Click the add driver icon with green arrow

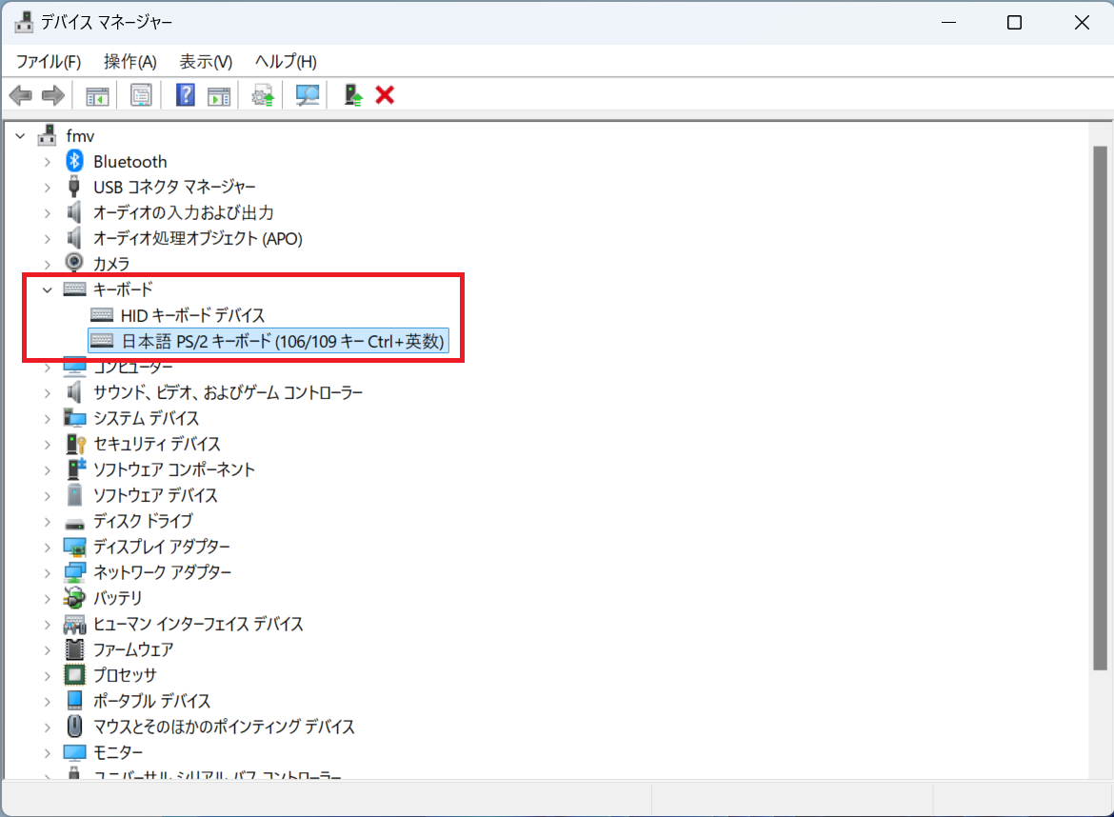(353, 95)
